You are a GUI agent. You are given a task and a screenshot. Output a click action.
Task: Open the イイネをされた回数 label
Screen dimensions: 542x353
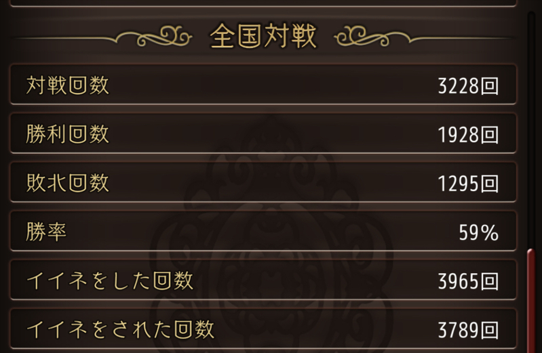[120, 329]
